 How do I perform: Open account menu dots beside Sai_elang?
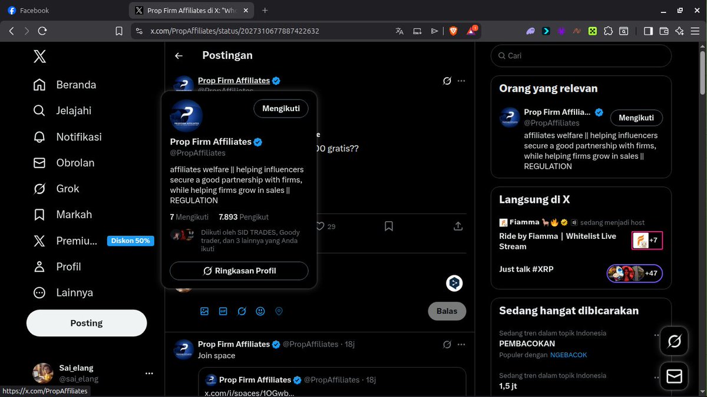pyautogui.click(x=149, y=373)
